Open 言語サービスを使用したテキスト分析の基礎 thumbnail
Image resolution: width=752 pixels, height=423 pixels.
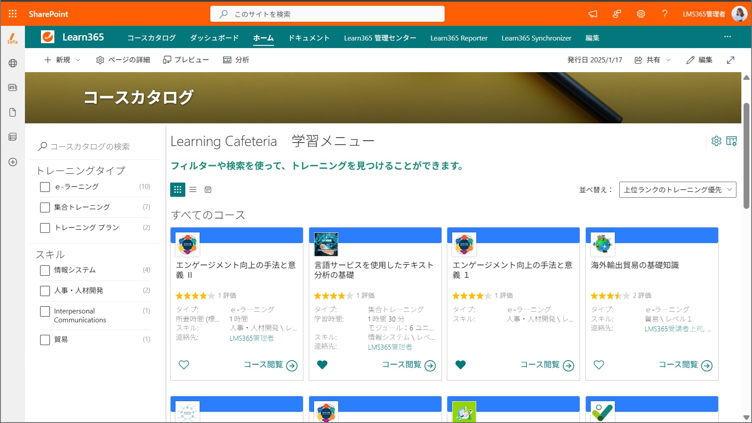326,244
